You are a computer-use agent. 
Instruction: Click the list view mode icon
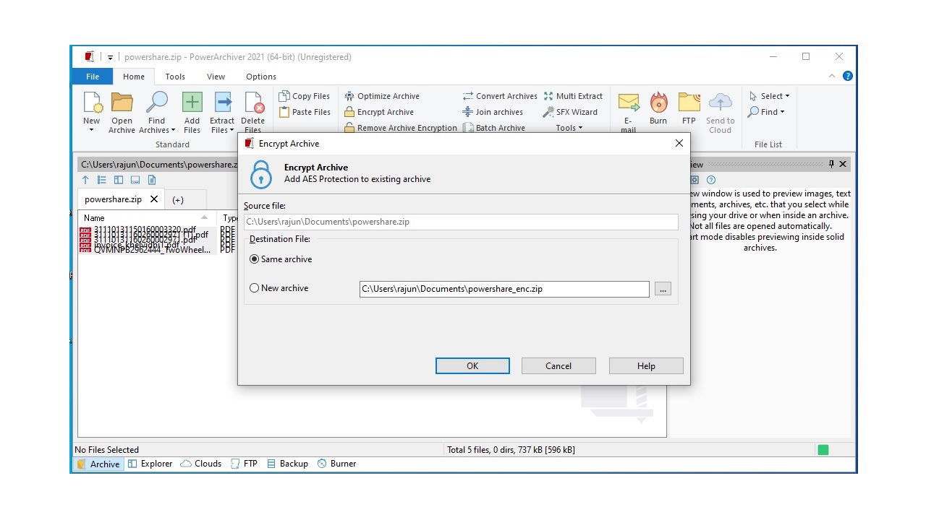(102, 180)
